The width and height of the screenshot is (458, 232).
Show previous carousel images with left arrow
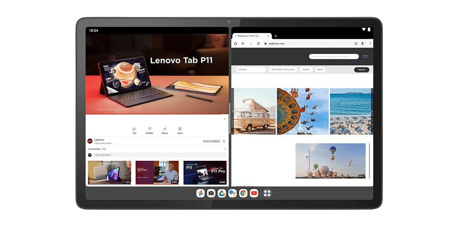[x=233, y=111]
